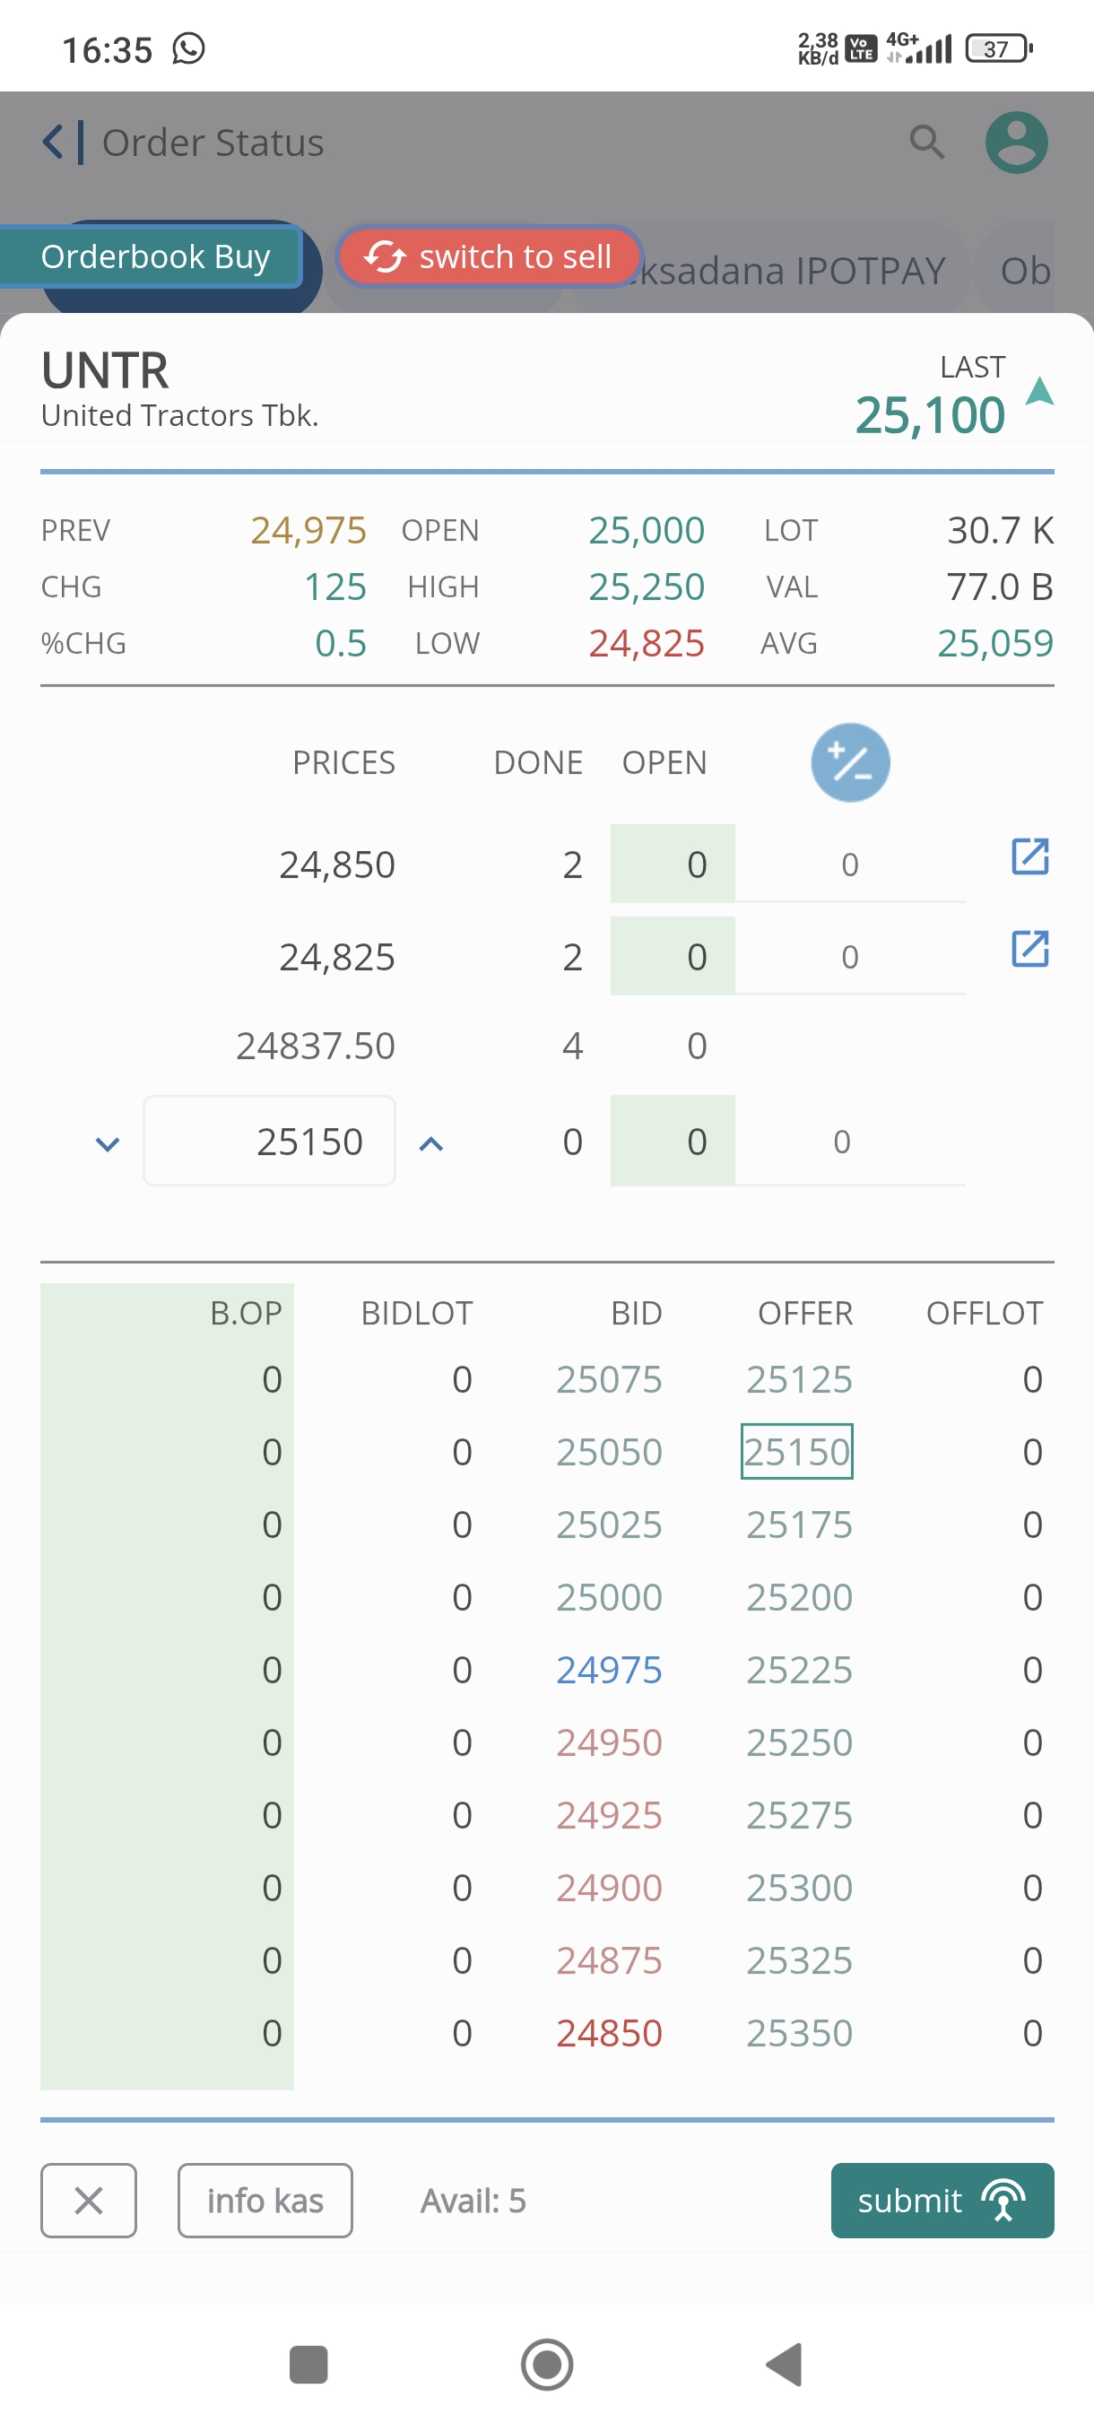1094x2432 pixels.
Task: Tap Android recent apps square button
Action: click(308, 2364)
